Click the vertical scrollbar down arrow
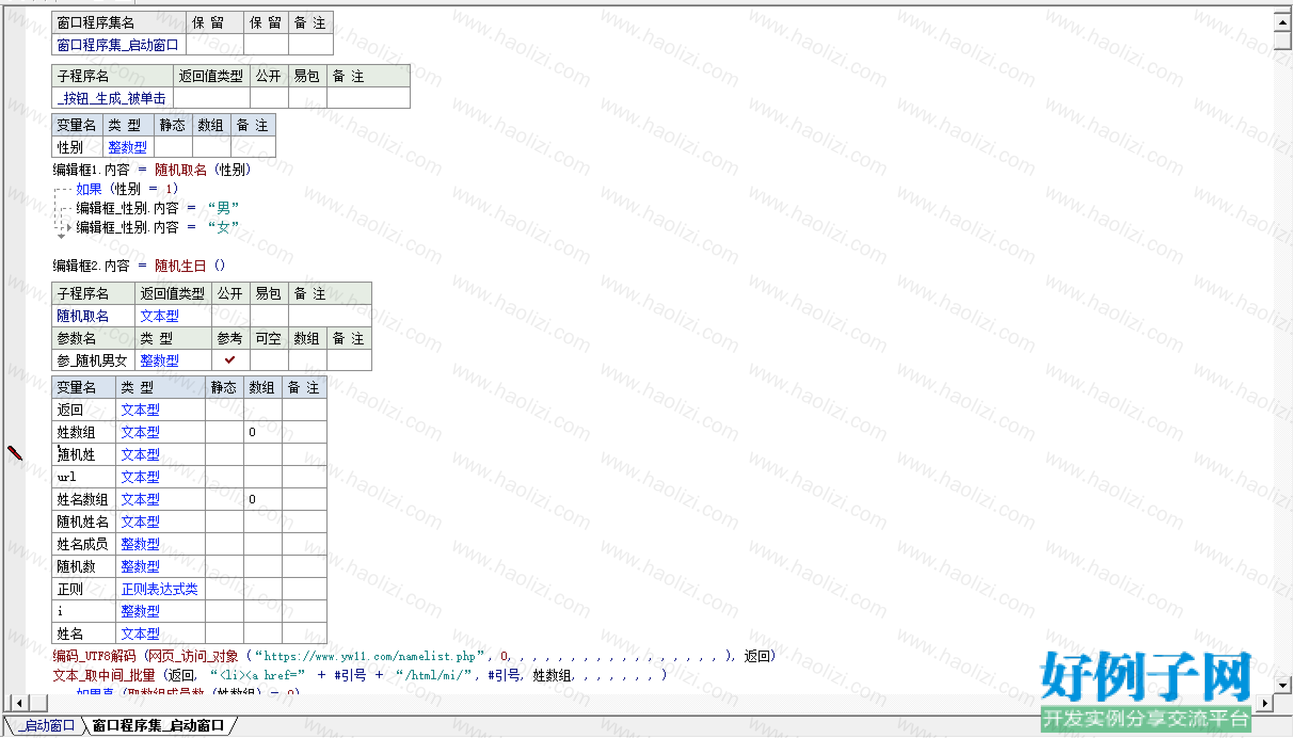 pos(1283,685)
